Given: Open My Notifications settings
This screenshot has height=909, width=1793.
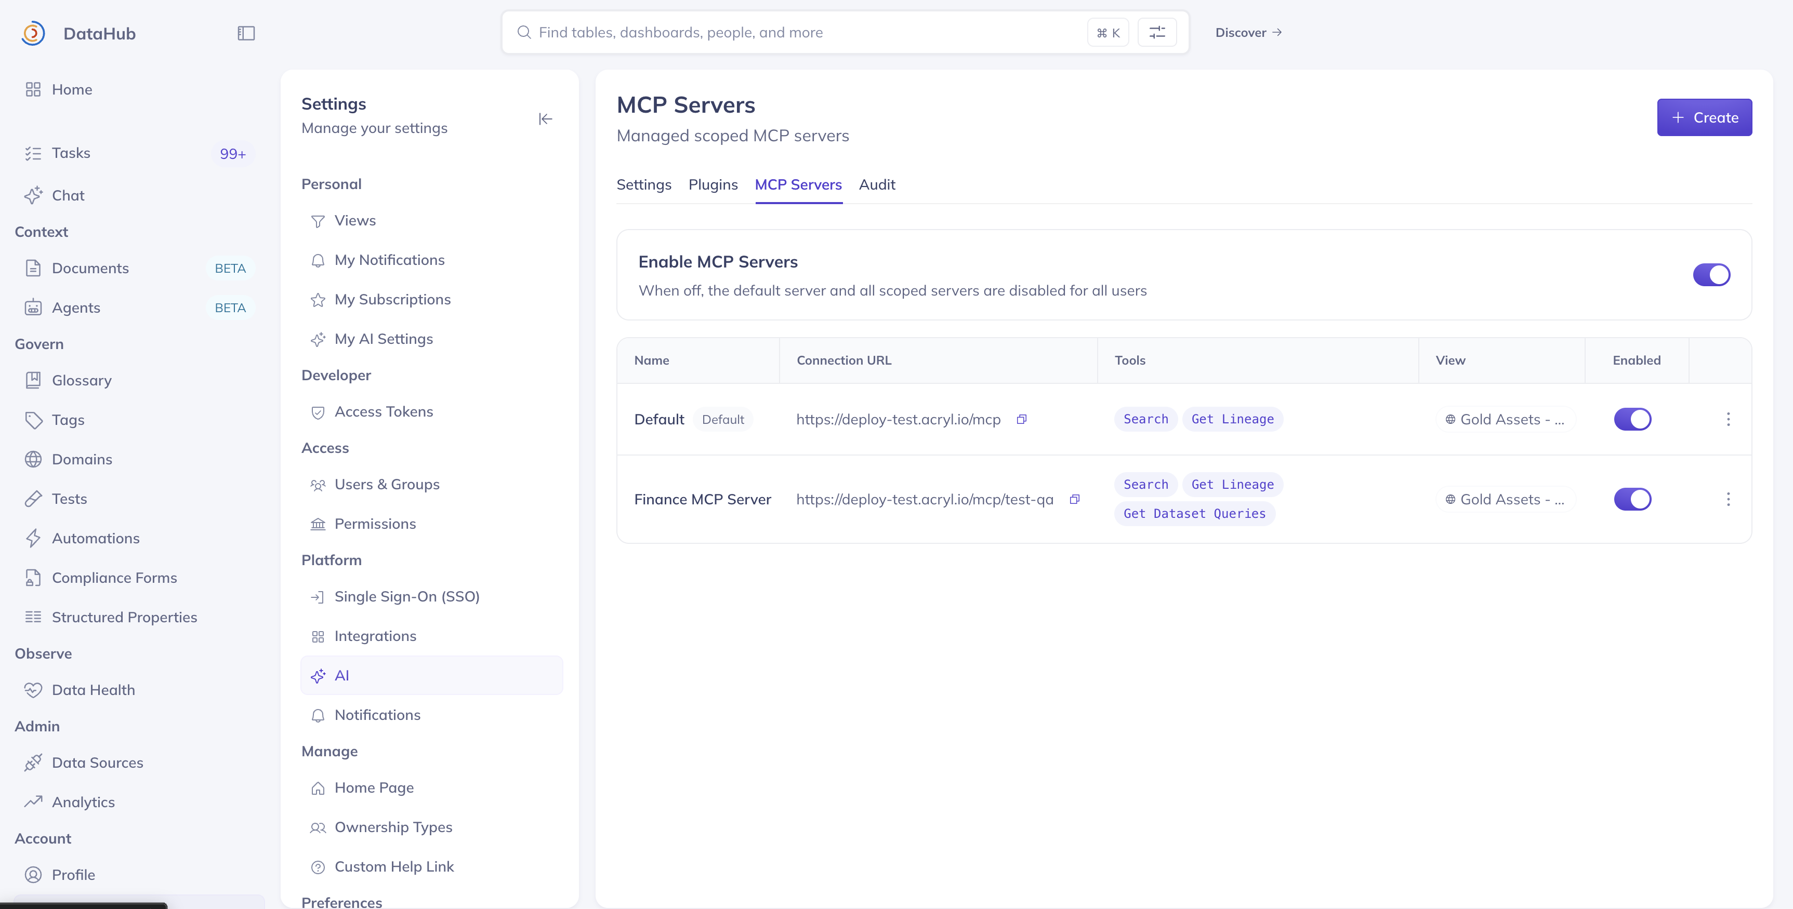Looking at the screenshot, I should tap(431, 260).
